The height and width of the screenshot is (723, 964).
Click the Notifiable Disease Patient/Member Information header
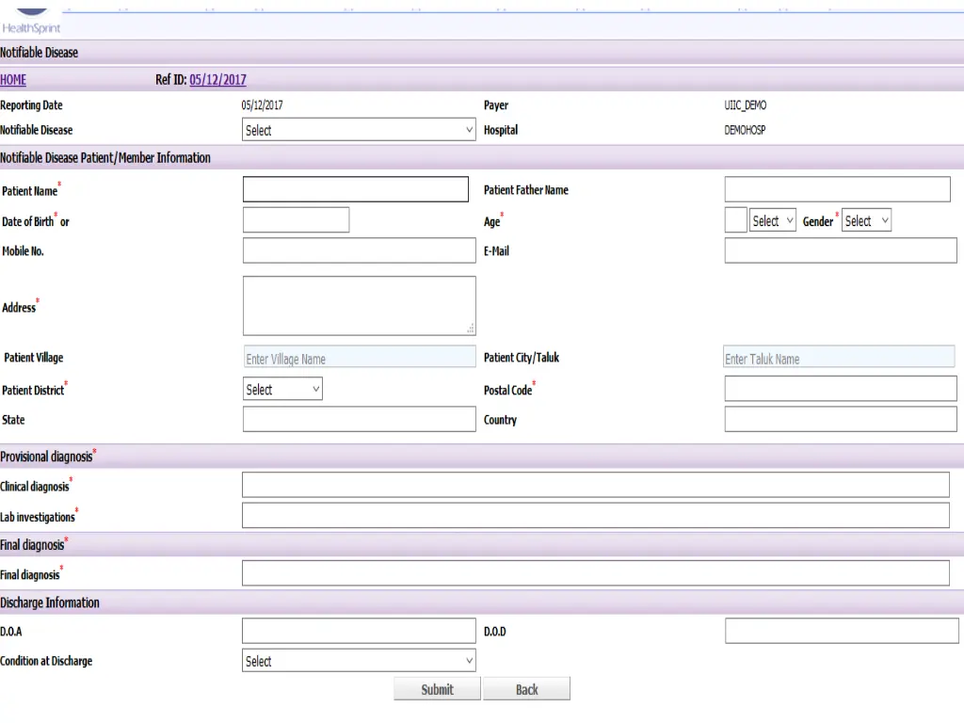click(482, 157)
